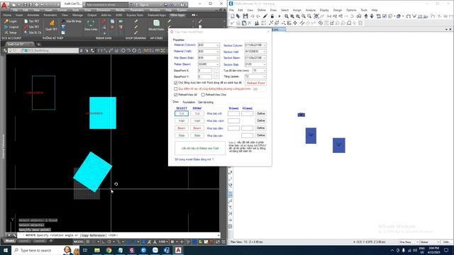Switch to the Gán tải tường tab

pos(206,102)
